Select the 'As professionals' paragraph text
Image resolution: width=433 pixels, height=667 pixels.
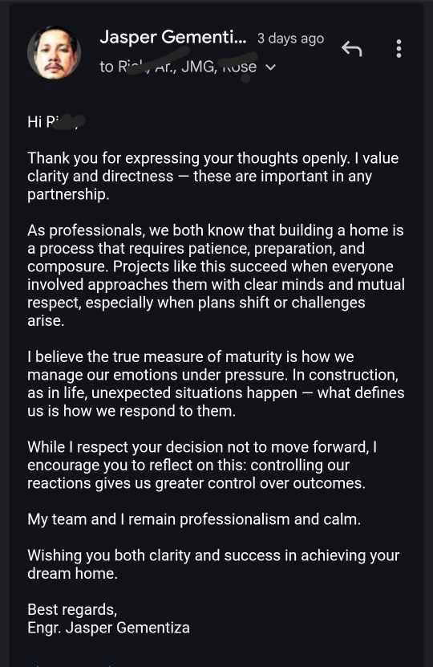pos(216,275)
